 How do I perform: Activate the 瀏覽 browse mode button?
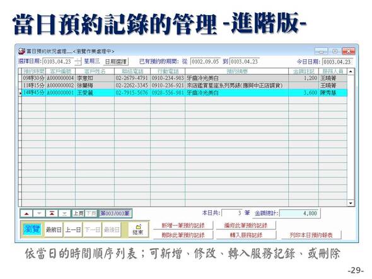click(x=32, y=229)
